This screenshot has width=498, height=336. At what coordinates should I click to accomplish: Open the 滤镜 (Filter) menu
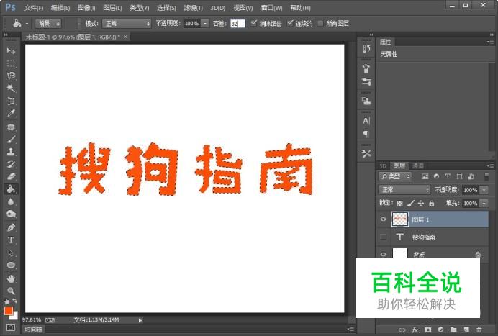[193, 8]
